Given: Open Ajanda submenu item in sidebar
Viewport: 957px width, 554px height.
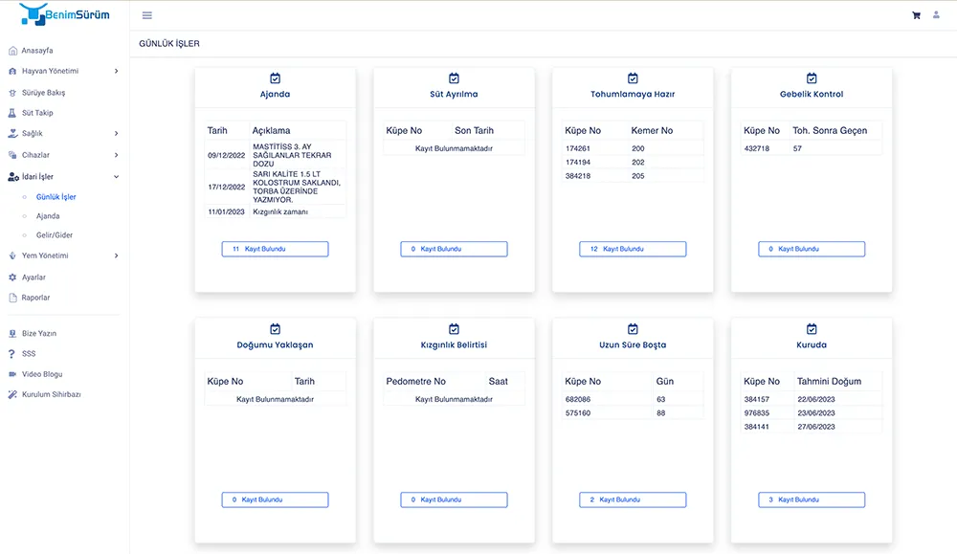Looking at the screenshot, I should coord(48,216).
